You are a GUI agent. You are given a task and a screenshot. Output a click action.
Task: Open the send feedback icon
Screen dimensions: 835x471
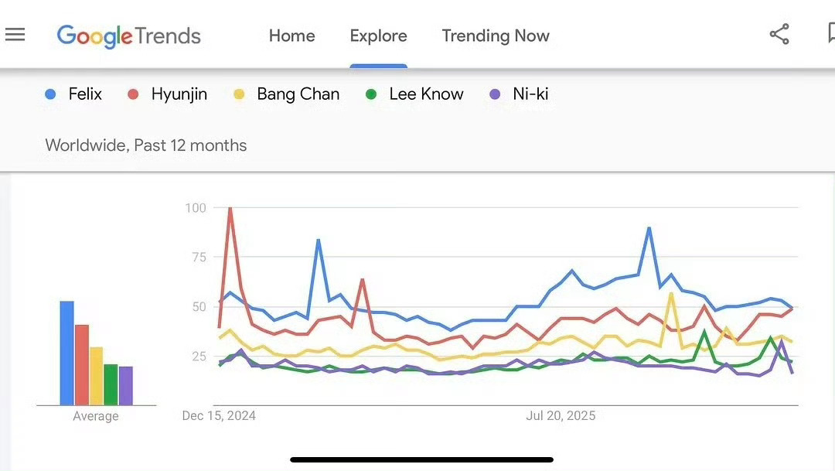coord(830,32)
